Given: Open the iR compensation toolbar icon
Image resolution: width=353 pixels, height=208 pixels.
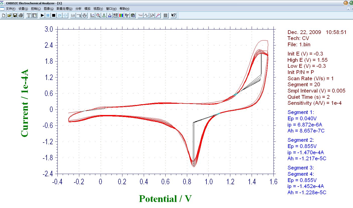Looking at the screenshot, I should point(73,15).
